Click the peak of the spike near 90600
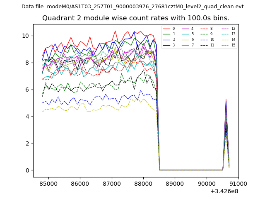 click(226, 99)
